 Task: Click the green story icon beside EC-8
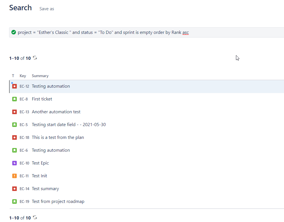[14, 99]
